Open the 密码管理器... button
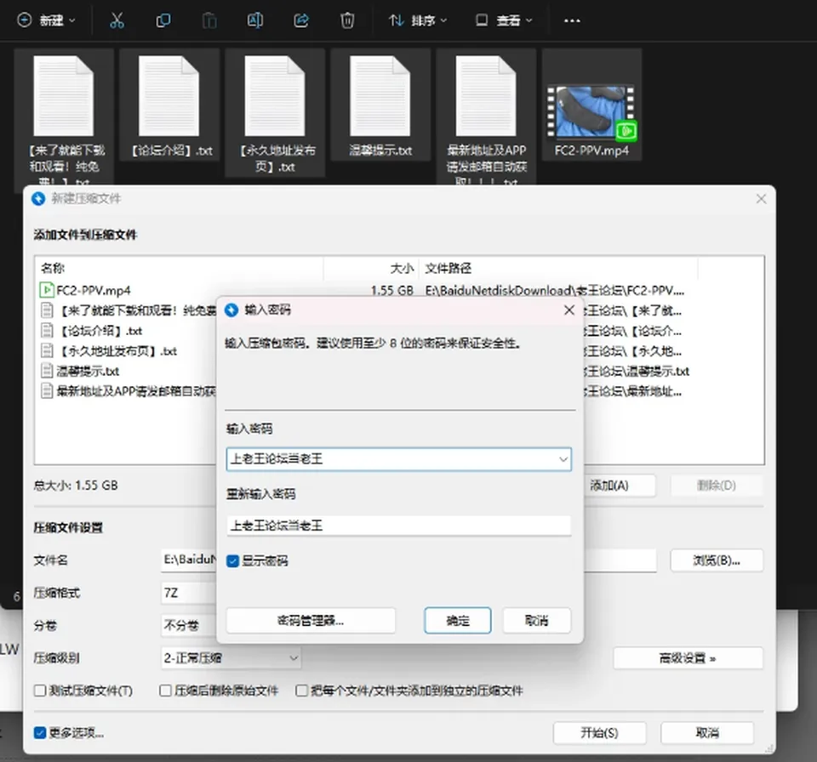This screenshot has height=762, width=817. (311, 620)
